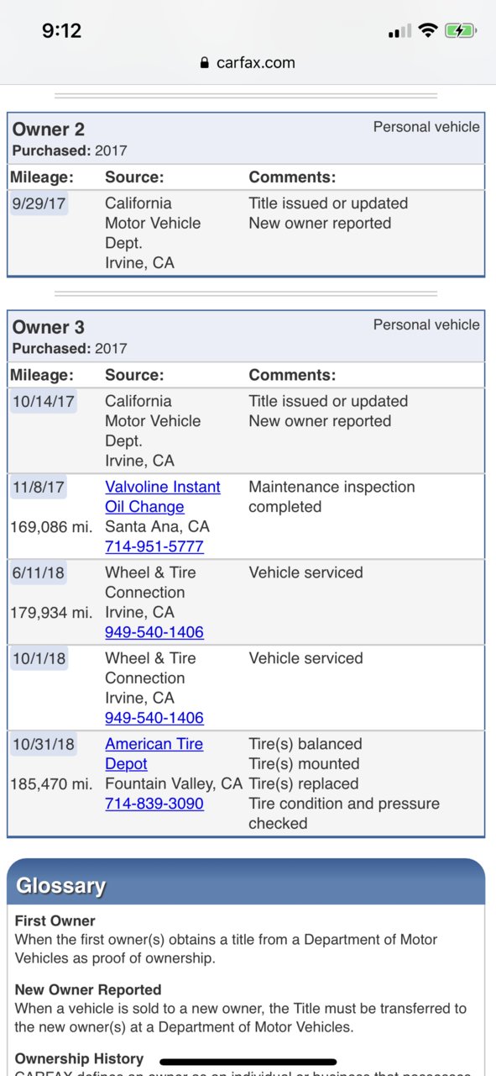
Task: Tap the 9:12 clock in status bar
Action: 61,31
